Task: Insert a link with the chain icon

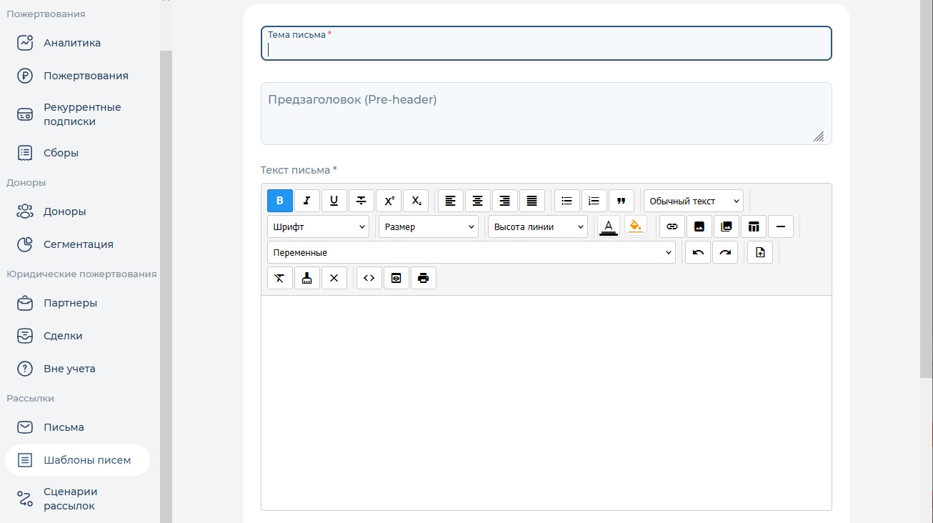Action: (672, 226)
